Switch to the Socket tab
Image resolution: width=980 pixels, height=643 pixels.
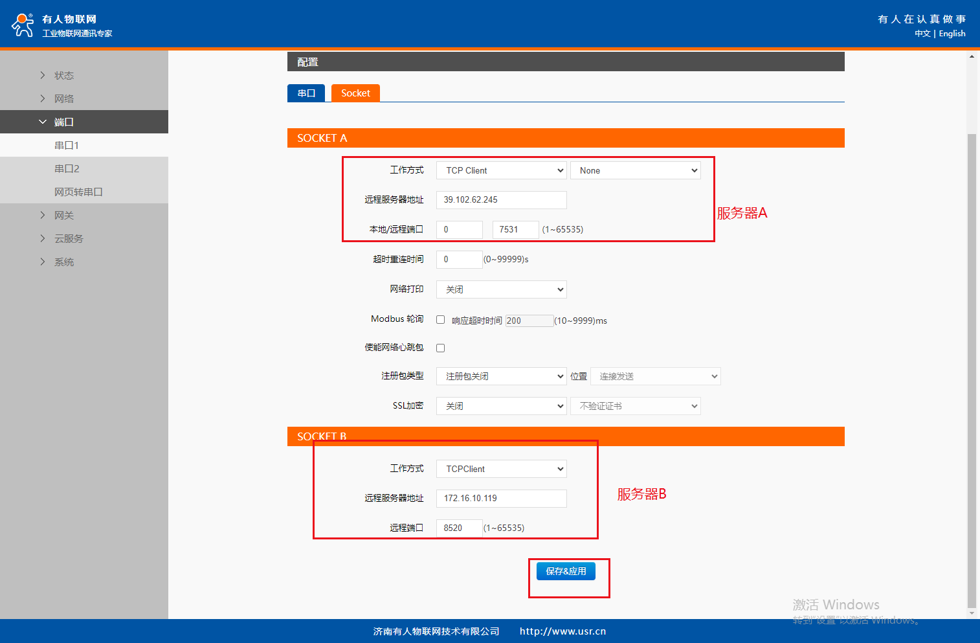(x=355, y=93)
